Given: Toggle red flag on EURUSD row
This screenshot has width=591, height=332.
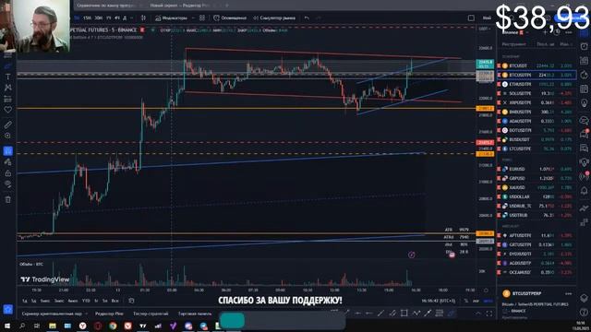Looking at the screenshot, I should tap(499, 169).
